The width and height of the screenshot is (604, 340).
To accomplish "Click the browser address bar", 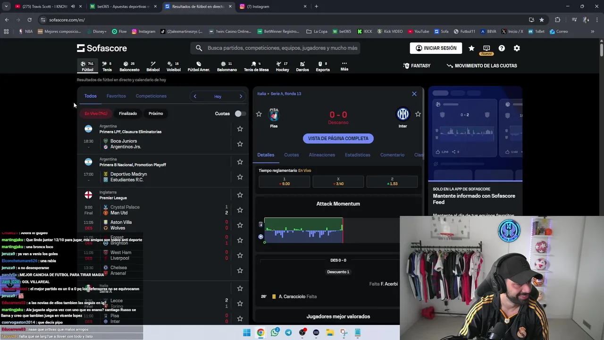I will (283, 20).
